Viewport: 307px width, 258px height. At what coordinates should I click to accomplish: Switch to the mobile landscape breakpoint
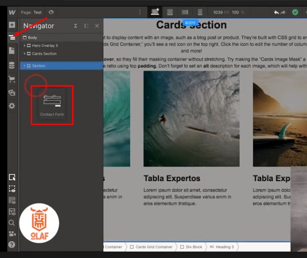[185, 12]
